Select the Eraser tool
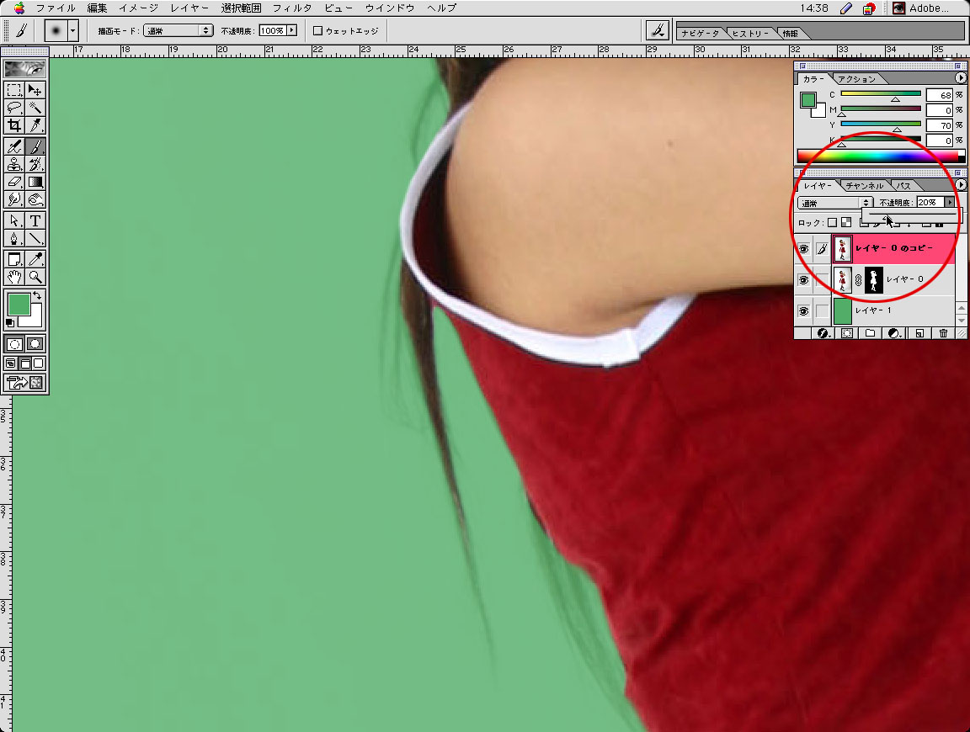 14,183
